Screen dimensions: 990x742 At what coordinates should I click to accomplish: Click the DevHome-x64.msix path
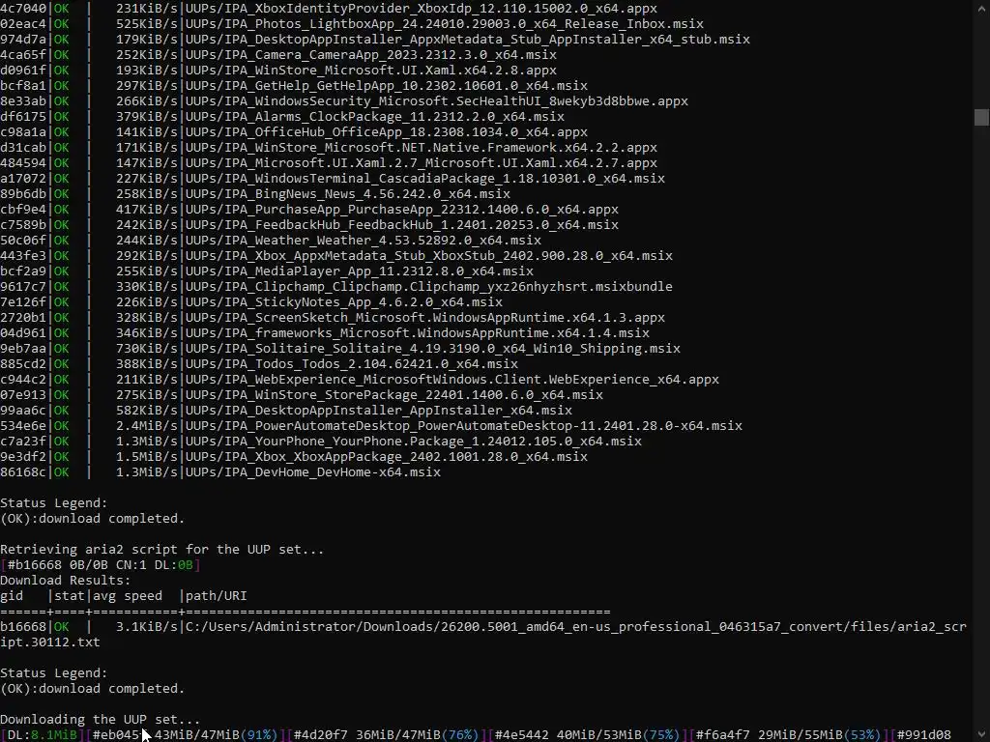(x=313, y=471)
